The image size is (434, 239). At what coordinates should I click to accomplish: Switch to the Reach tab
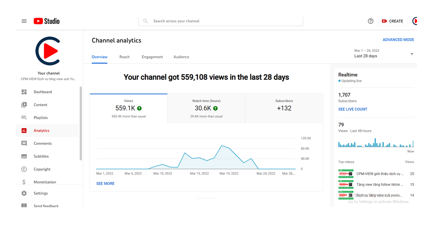[124, 57]
